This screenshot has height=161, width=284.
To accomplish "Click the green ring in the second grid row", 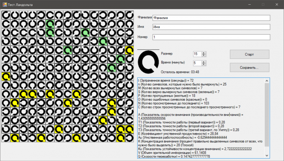I will click(50, 24).
